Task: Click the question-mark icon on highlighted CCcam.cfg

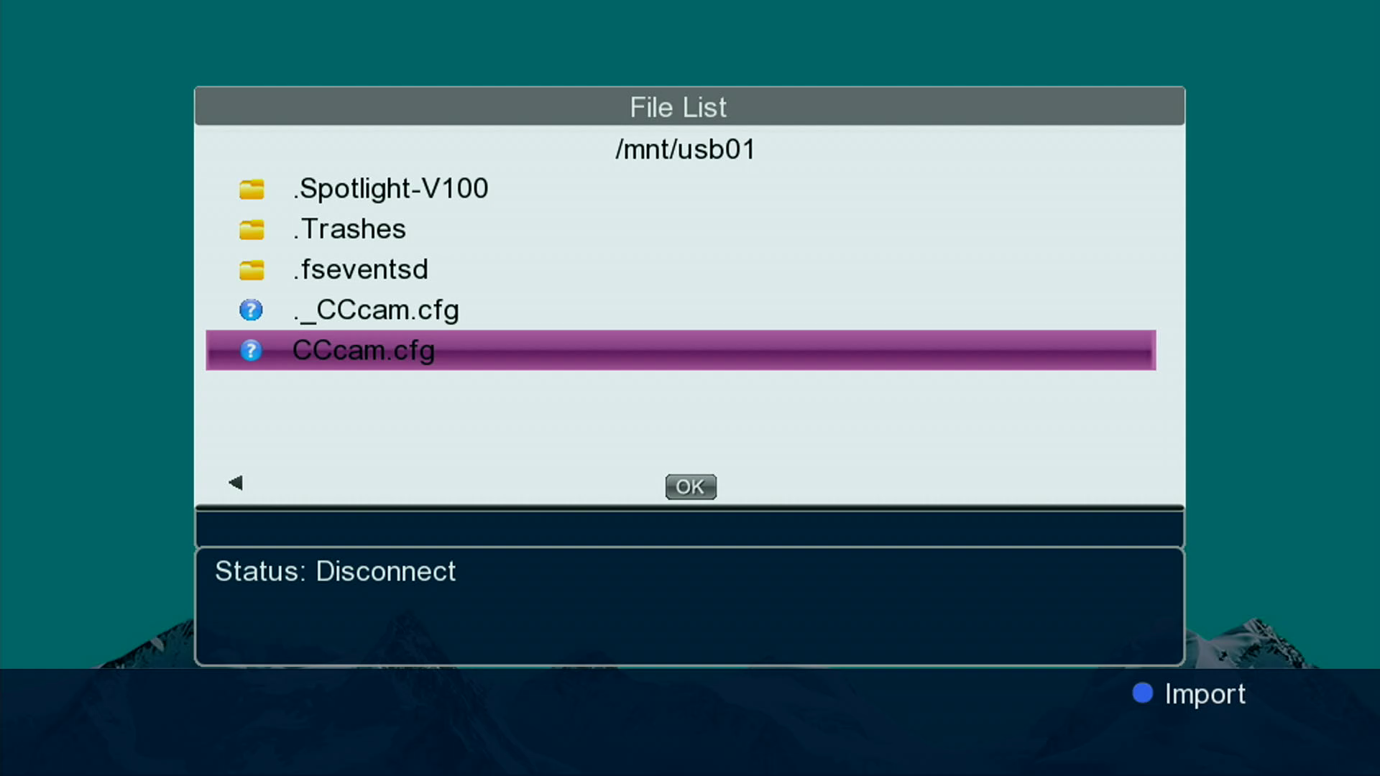Action: 251,351
